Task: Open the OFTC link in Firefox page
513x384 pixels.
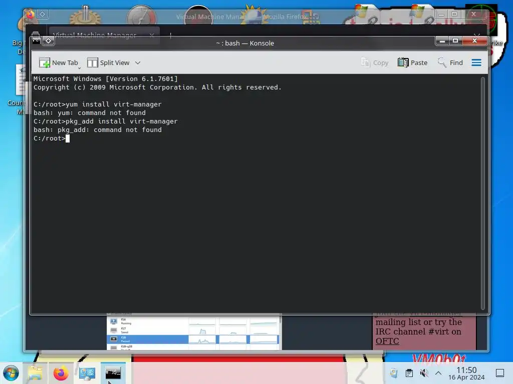Action: point(387,341)
